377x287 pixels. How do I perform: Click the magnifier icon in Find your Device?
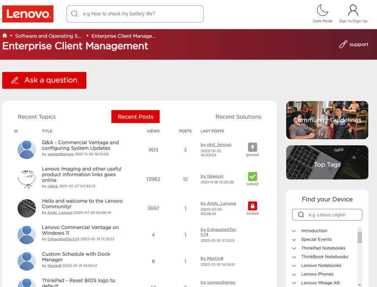(x=301, y=215)
